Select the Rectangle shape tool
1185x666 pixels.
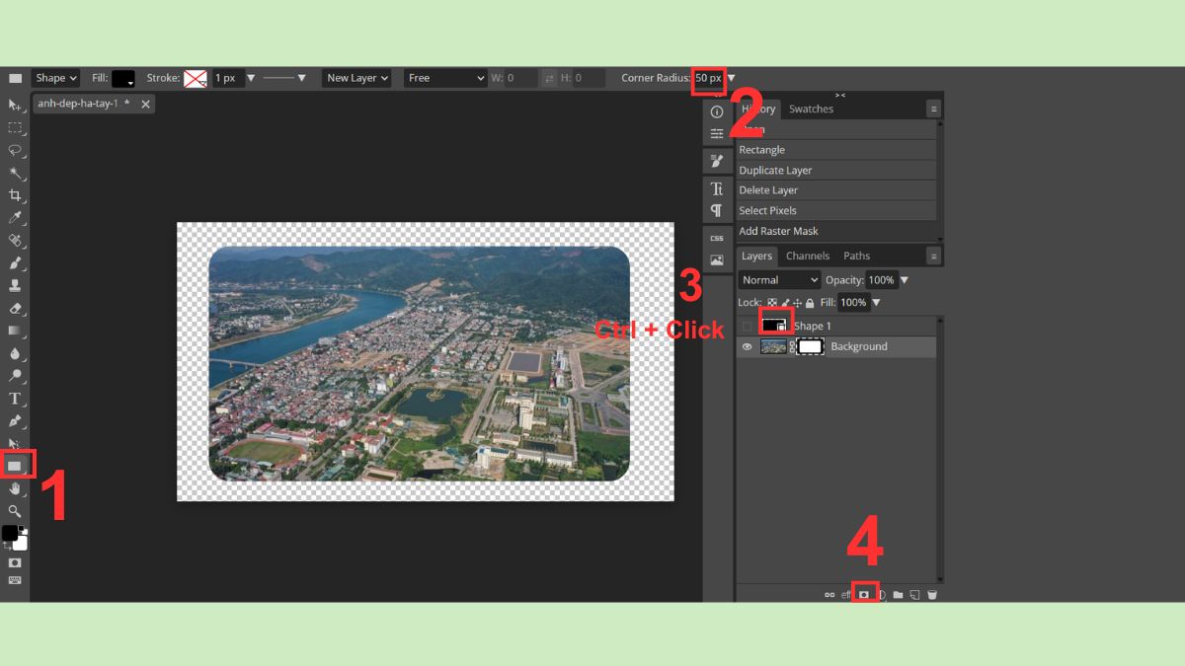point(15,465)
